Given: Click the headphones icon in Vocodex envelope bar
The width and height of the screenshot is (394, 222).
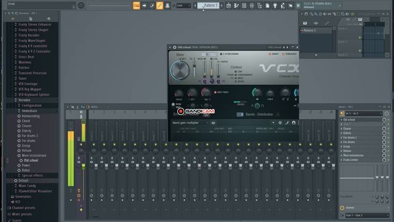Looking at the screenshot, I should coord(294,123).
